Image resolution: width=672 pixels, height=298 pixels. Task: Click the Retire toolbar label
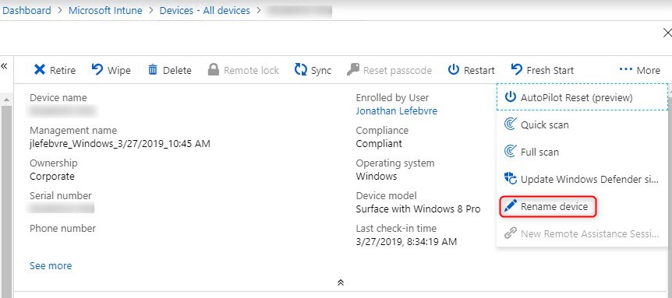pos(62,70)
